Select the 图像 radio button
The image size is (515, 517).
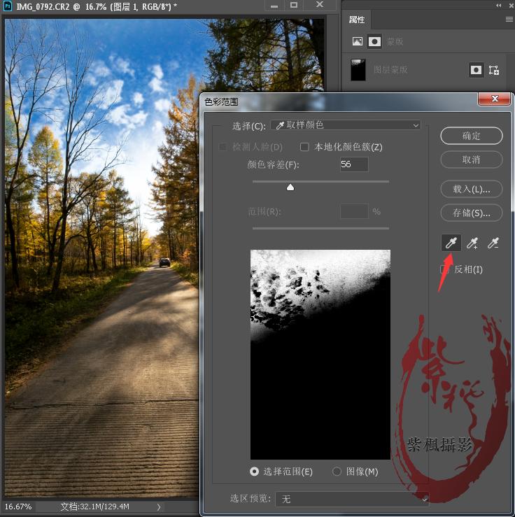tap(337, 472)
